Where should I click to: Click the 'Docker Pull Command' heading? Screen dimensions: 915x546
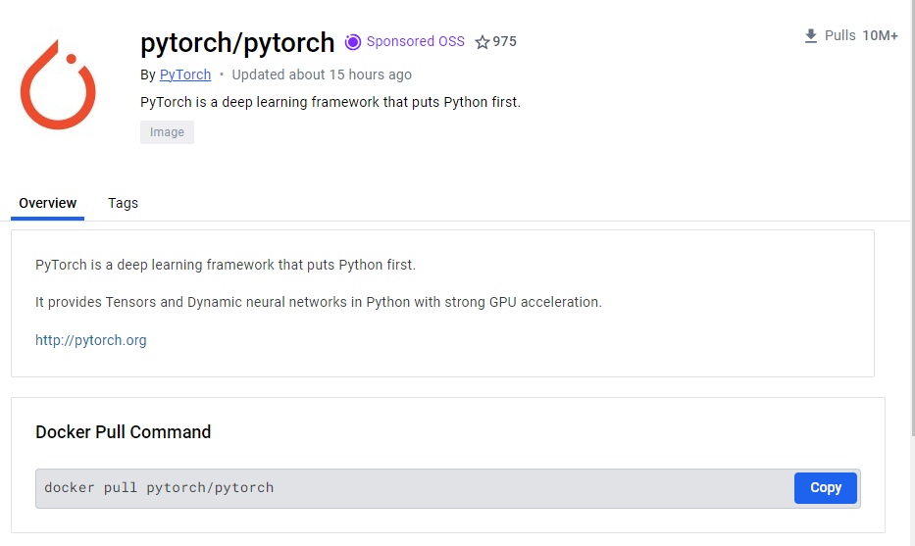coord(124,432)
